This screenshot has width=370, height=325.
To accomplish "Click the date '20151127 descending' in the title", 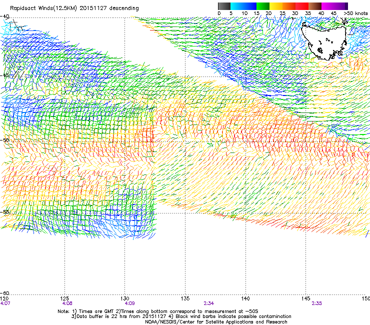I will 109,8.
